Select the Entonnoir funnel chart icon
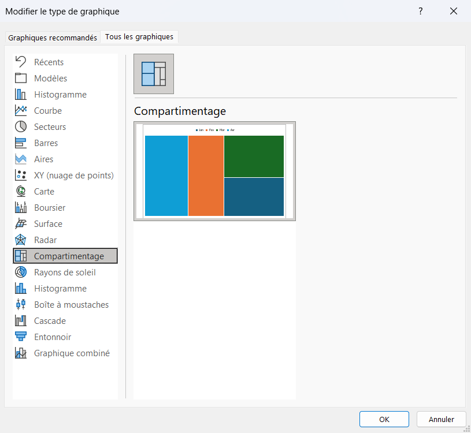This screenshot has width=471, height=433. (21, 337)
